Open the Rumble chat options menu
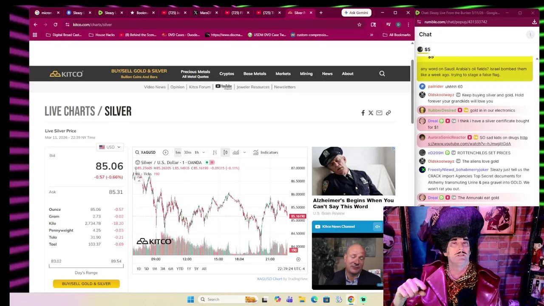Viewport: 544px width, 306px height. pyautogui.click(x=530, y=34)
